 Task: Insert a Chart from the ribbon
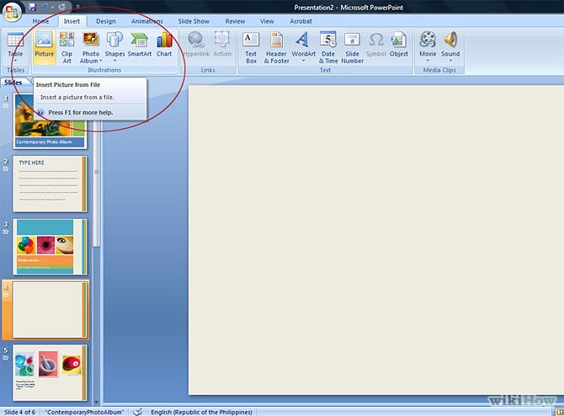164,44
